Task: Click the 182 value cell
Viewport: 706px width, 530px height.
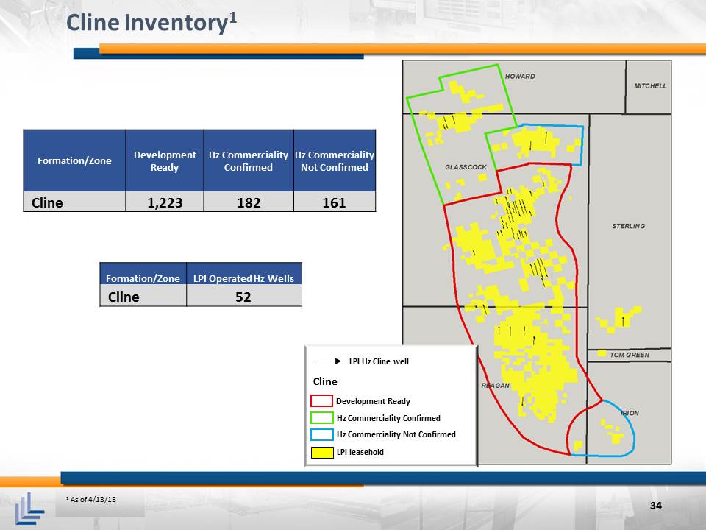Action: tap(249, 202)
